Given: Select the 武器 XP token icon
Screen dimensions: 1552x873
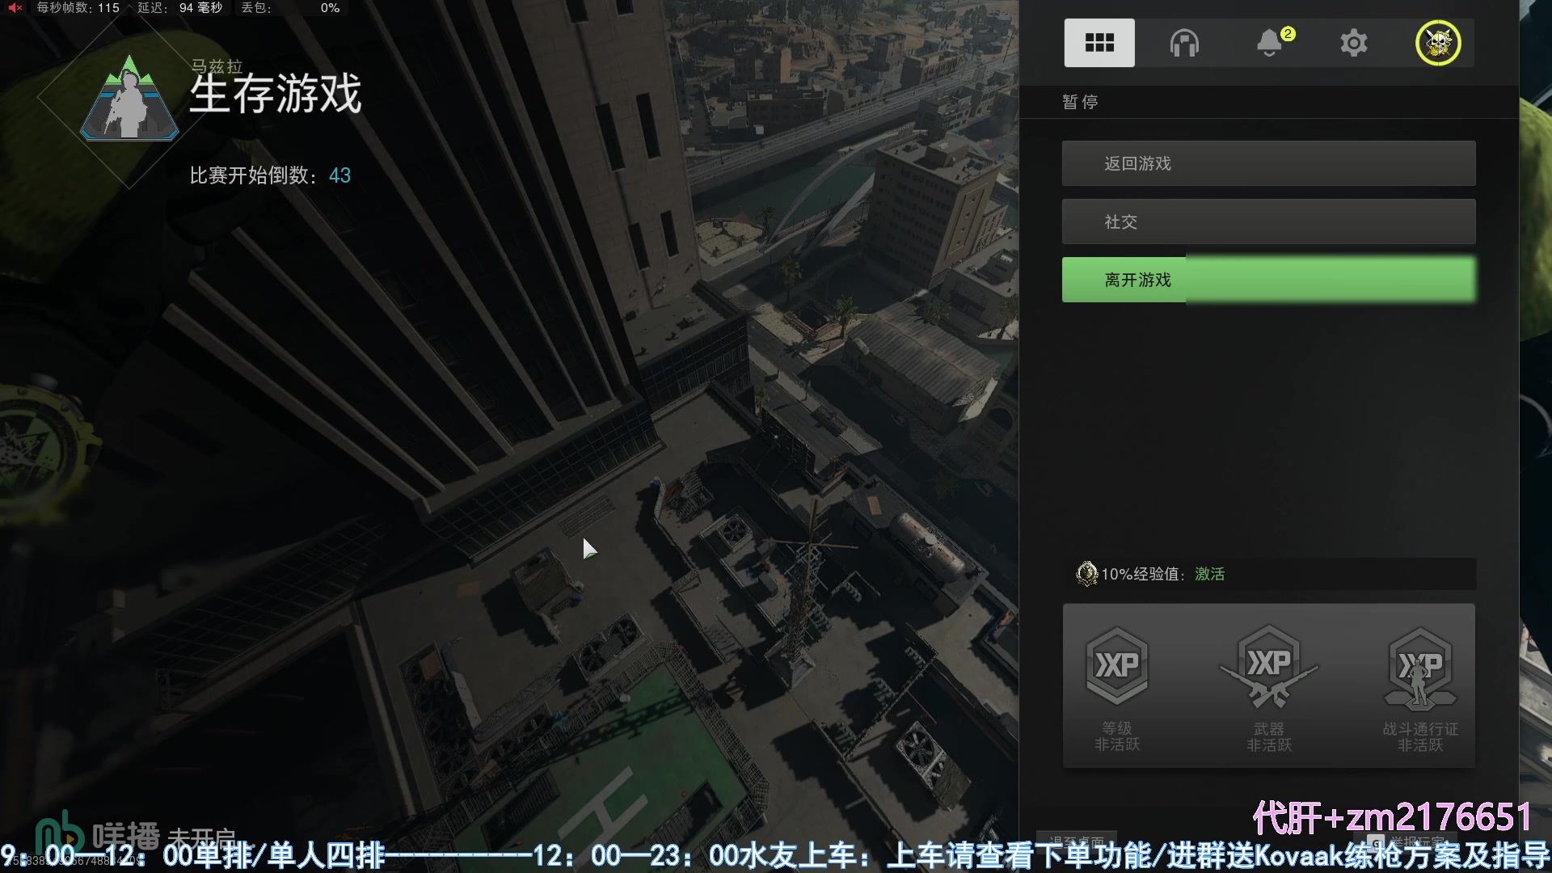Looking at the screenshot, I should (x=1268, y=666).
